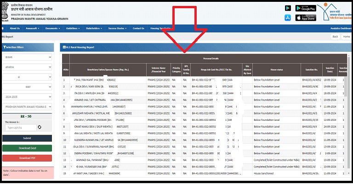This screenshot has width=353, height=184.
Task: Click the Scheme Name/Financial Year column header
Action: coord(159,70)
